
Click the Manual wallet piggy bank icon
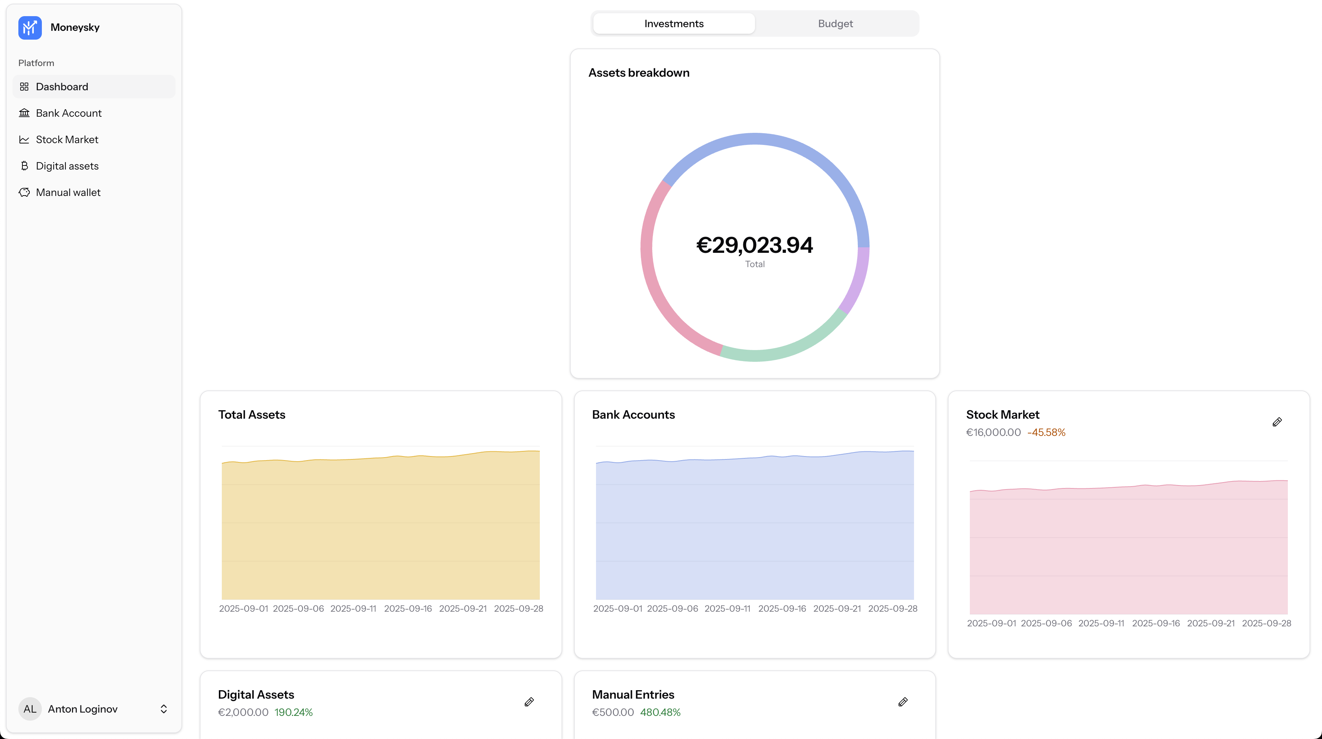point(24,192)
